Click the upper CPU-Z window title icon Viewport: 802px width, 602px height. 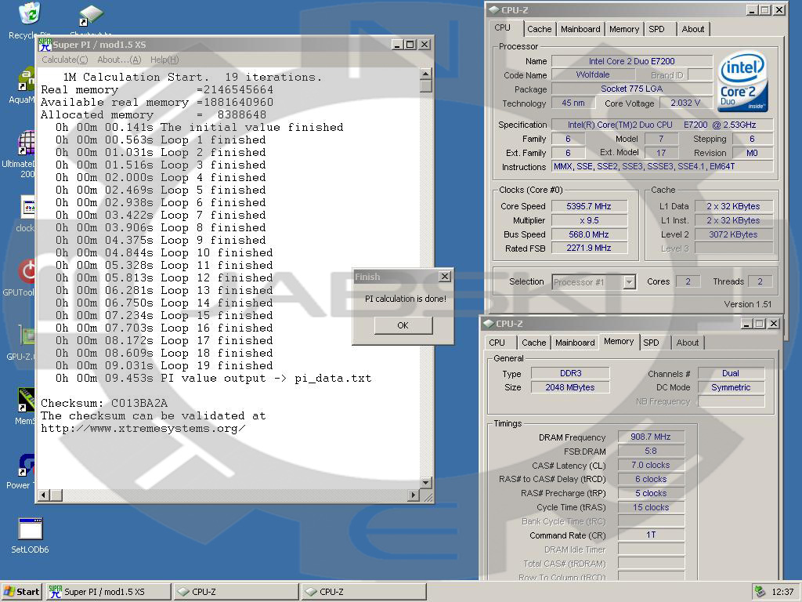[x=493, y=9]
